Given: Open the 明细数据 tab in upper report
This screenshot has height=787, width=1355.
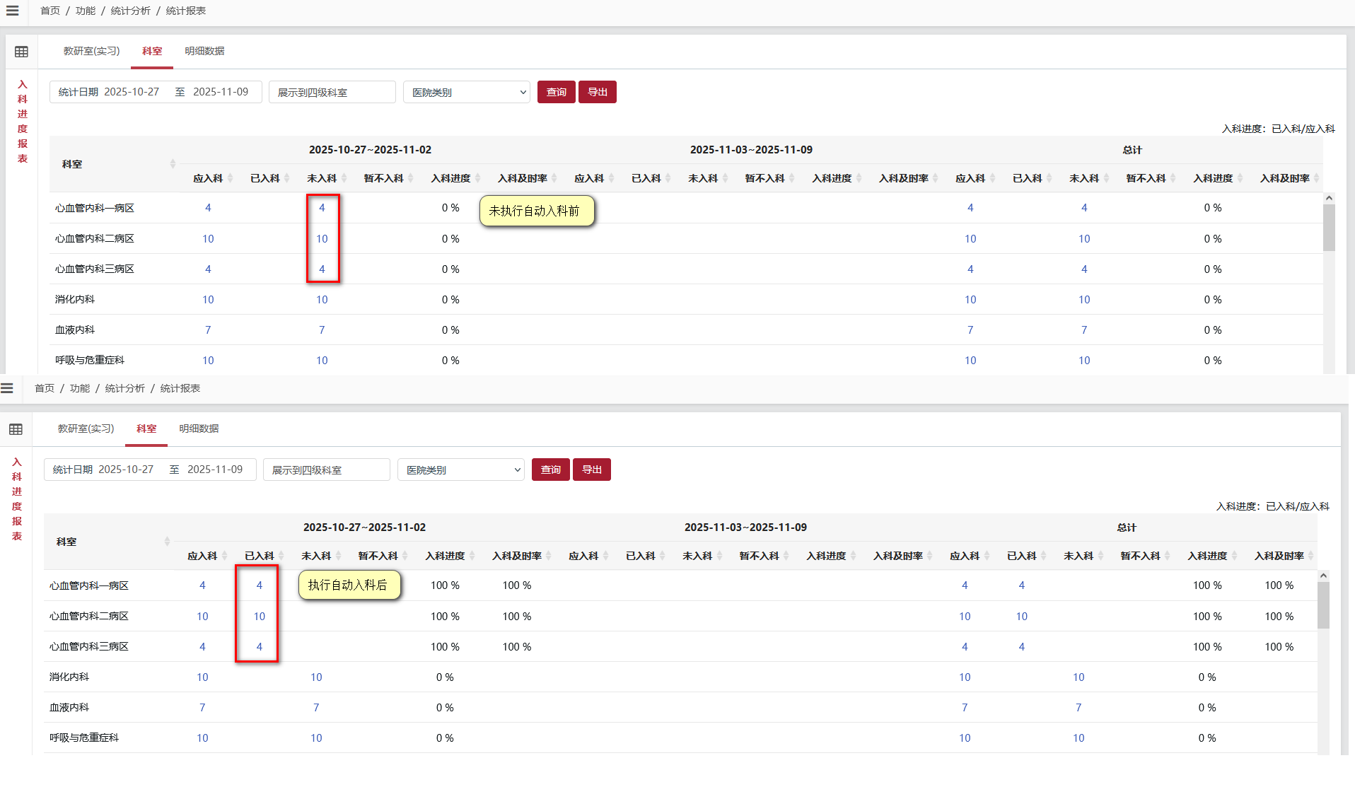Looking at the screenshot, I should click(x=204, y=51).
